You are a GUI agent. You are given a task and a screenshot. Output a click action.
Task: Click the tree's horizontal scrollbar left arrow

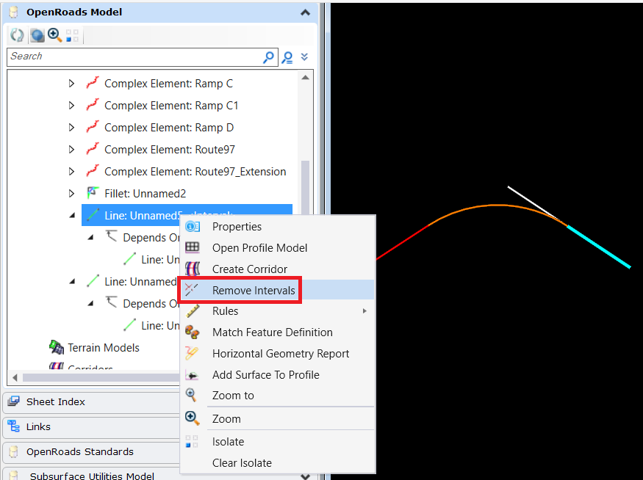coord(15,377)
